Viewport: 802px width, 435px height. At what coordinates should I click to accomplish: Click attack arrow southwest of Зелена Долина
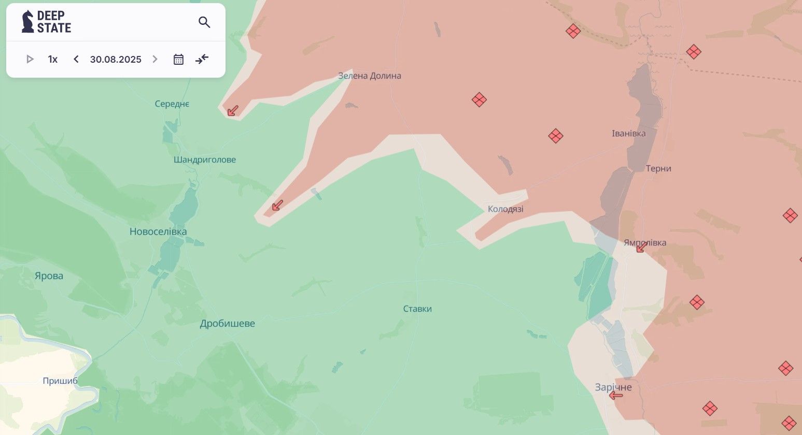(x=277, y=205)
